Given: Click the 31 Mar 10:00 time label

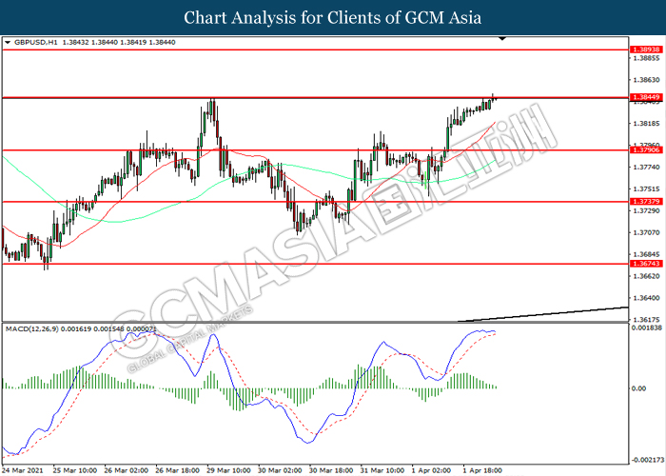Looking at the screenshot, I should 382,470.
